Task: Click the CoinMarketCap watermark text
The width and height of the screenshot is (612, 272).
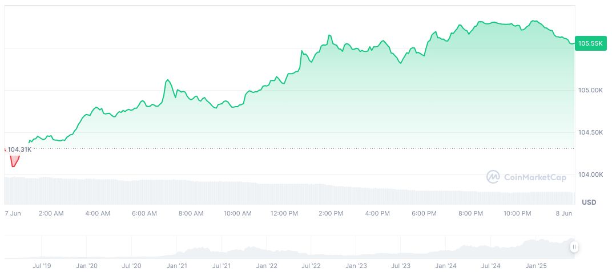Action: click(x=535, y=178)
